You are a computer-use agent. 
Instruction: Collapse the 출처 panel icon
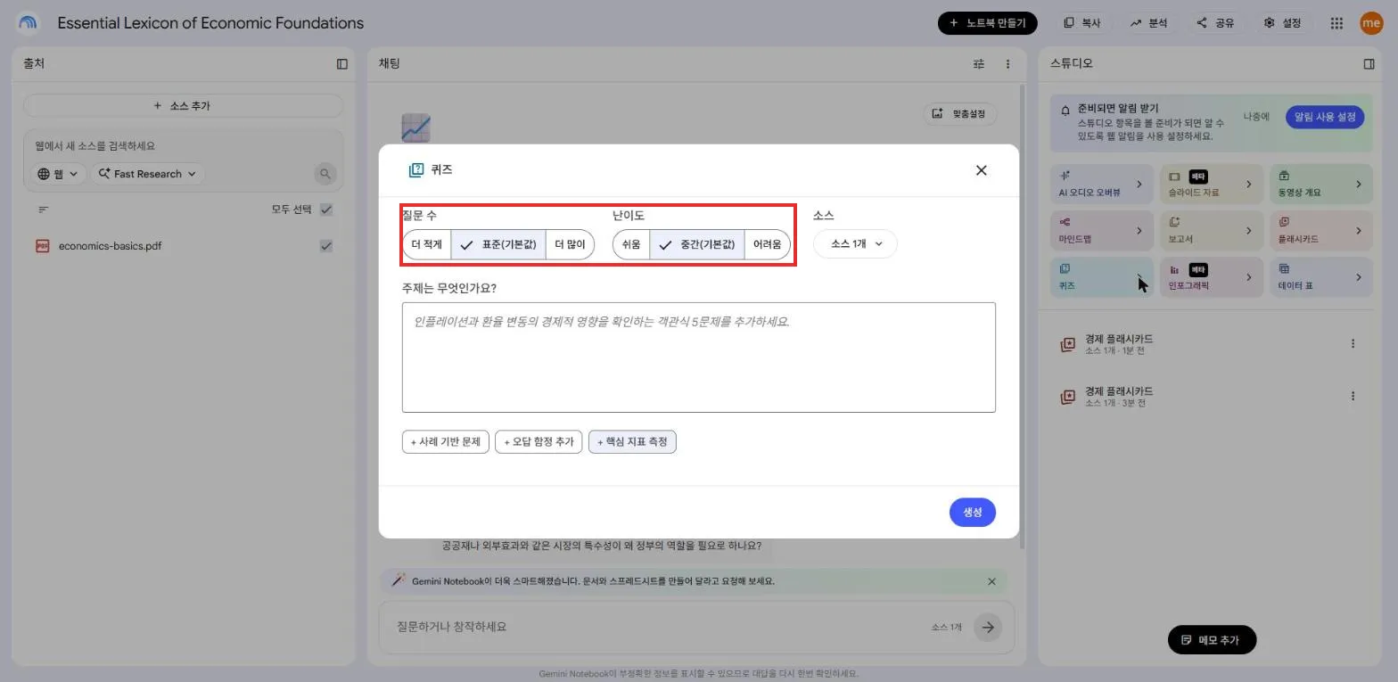coord(342,64)
